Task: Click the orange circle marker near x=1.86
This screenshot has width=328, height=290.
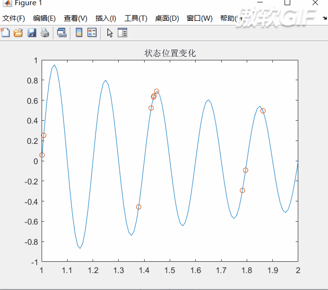Action: [x=263, y=111]
